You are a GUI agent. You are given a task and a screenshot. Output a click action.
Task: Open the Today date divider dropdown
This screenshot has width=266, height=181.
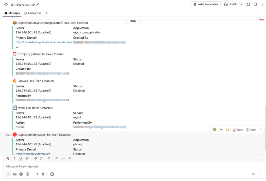pos(134,21)
